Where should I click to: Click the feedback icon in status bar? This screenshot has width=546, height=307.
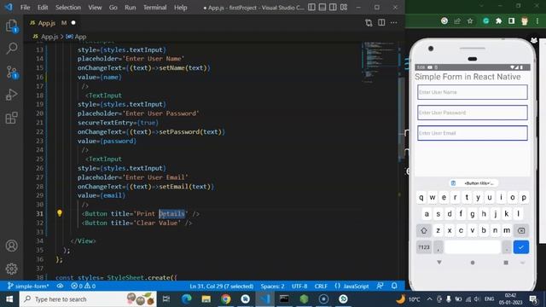point(380,287)
